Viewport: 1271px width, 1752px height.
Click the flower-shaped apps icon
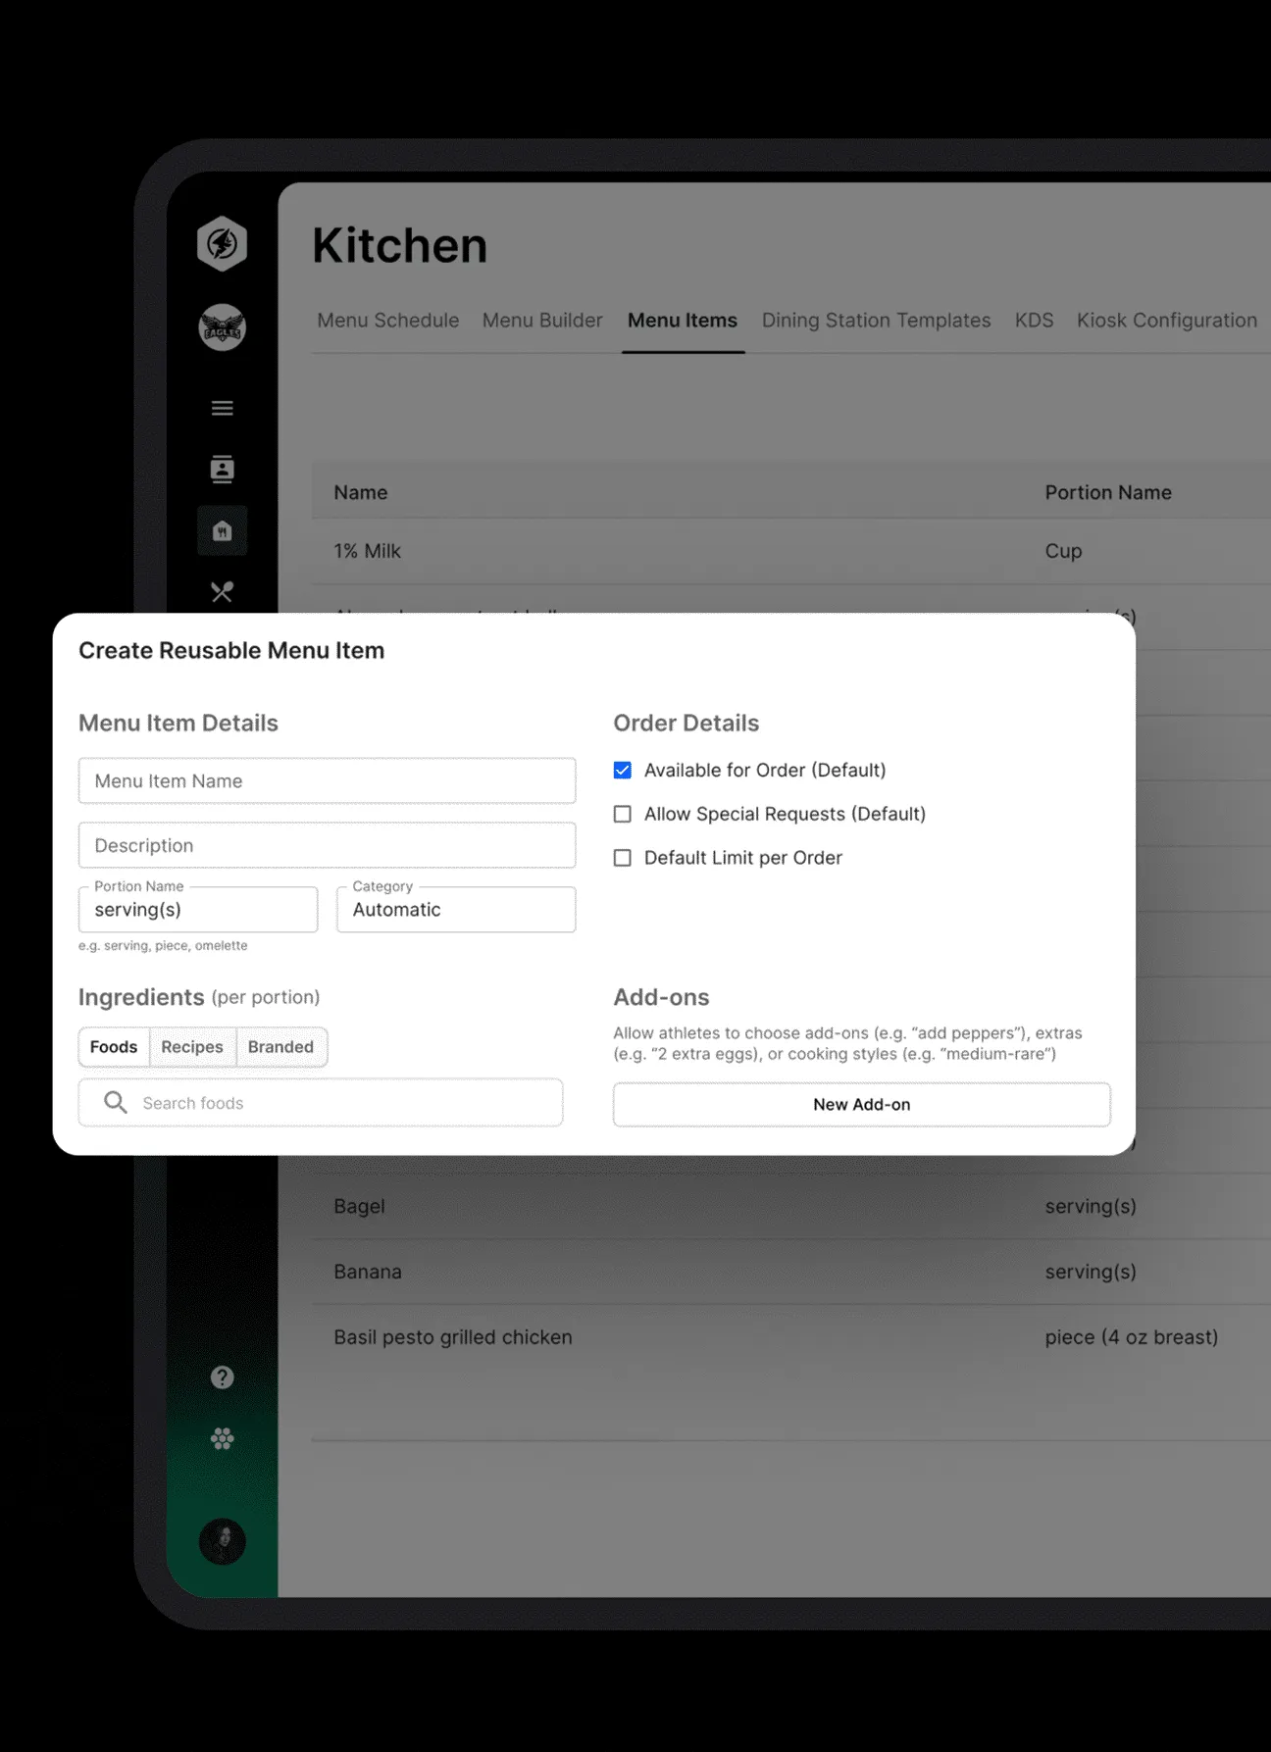[x=222, y=1438]
